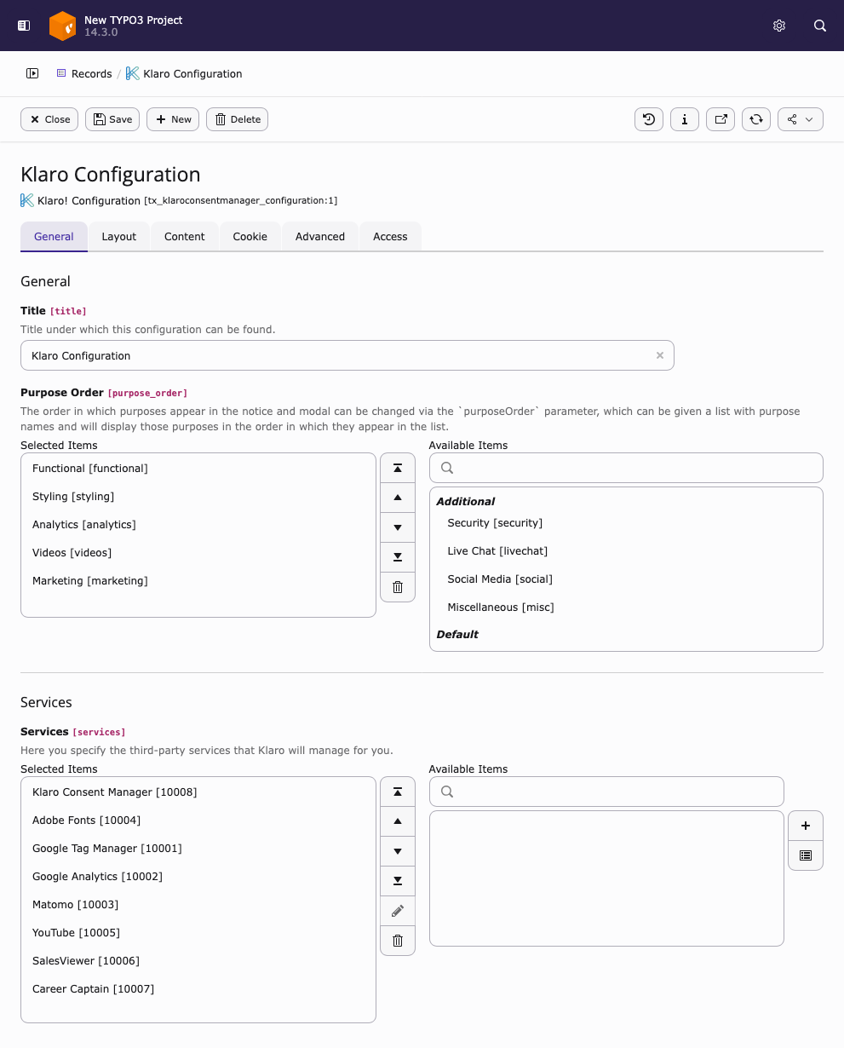Click Services available items search field
The height and width of the screenshot is (1048, 844).
[x=606, y=792]
